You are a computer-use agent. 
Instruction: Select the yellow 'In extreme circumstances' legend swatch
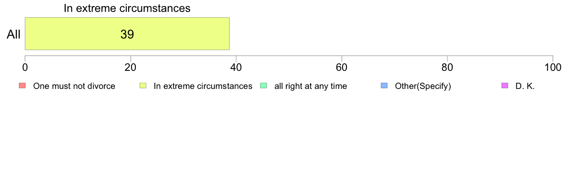(x=143, y=86)
